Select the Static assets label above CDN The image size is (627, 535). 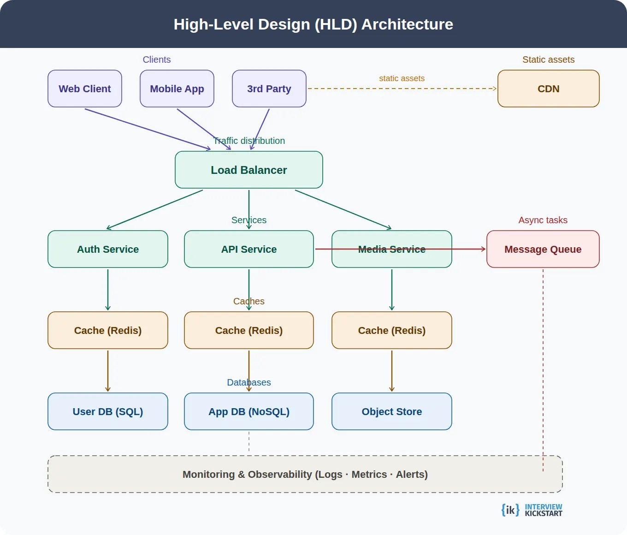(548, 59)
